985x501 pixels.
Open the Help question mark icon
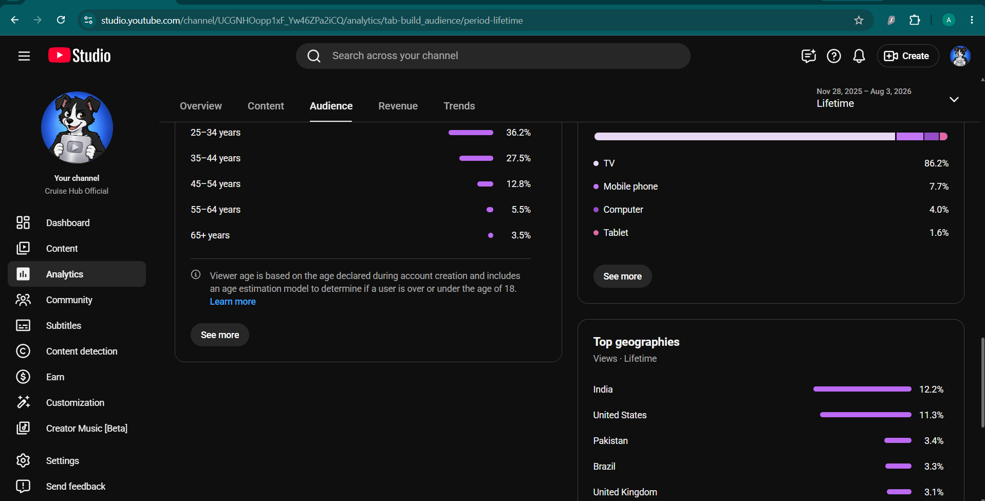click(834, 56)
